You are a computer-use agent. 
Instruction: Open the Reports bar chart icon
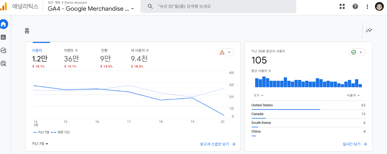(4, 37)
